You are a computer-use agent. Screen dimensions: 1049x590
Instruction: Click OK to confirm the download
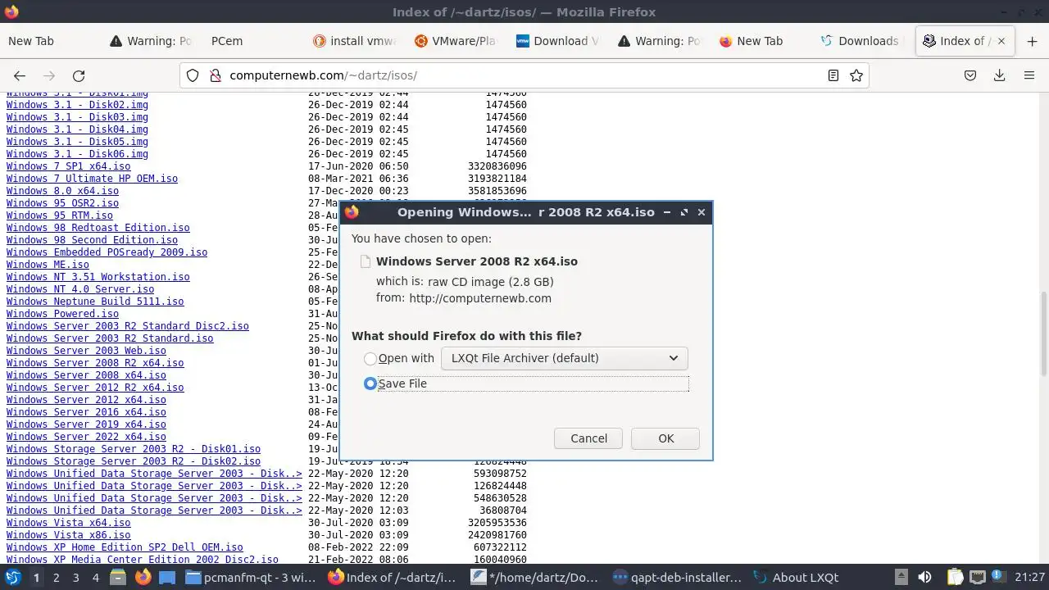point(665,438)
